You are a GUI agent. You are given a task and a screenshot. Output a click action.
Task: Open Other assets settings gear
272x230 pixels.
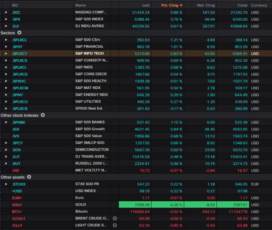[29, 177]
